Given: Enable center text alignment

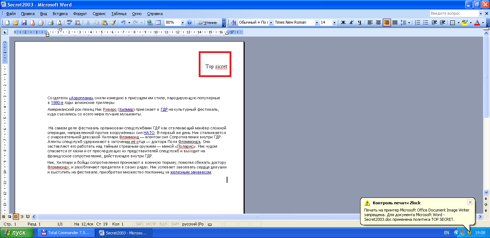Looking at the screenshot, I should click(x=378, y=23).
